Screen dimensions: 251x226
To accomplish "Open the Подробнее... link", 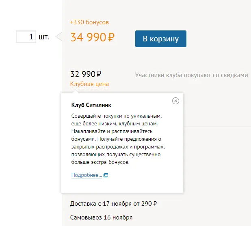I will click(x=87, y=175).
